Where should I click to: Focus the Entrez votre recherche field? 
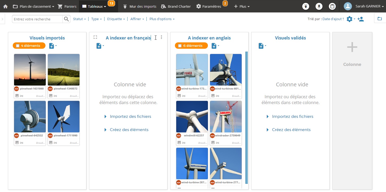(37, 19)
